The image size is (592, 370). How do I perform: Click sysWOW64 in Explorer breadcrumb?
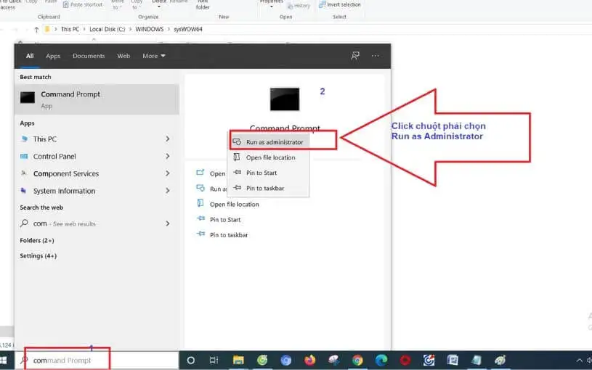coord(188,29)
